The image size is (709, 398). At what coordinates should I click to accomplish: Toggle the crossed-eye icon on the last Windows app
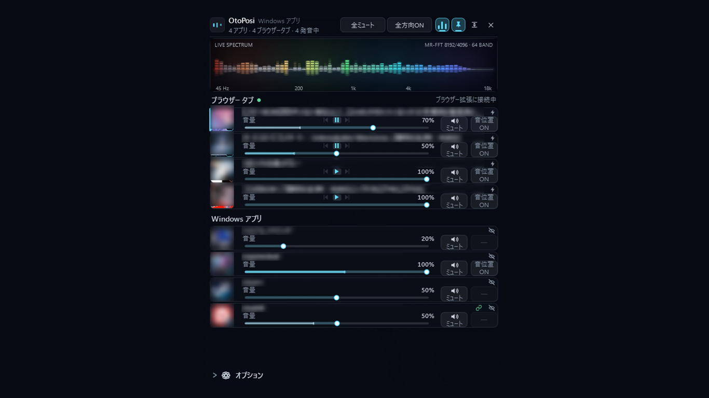492,308
